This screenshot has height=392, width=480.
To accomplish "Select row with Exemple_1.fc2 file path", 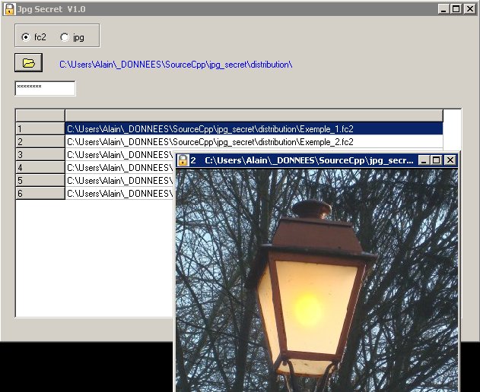I will click(x=254, y=128).
